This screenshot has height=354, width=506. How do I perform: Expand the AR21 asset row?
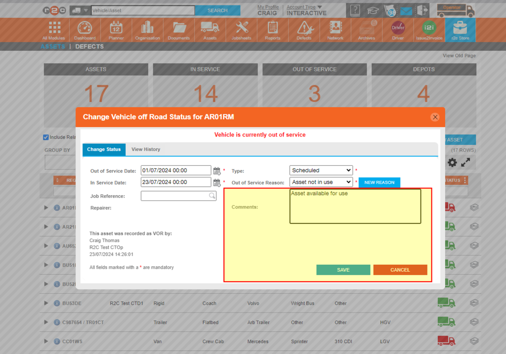point(46,226)
